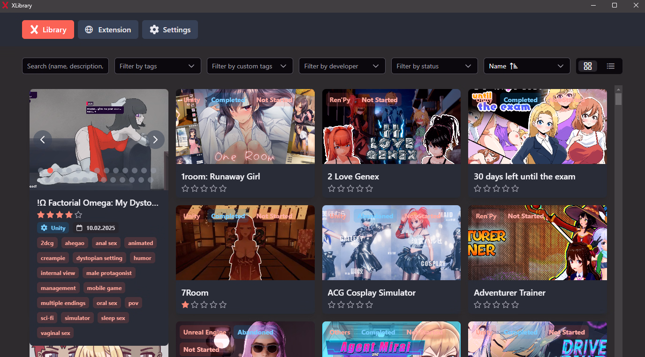Switch to grid view layout
The image size is (645, 357).
588,66
